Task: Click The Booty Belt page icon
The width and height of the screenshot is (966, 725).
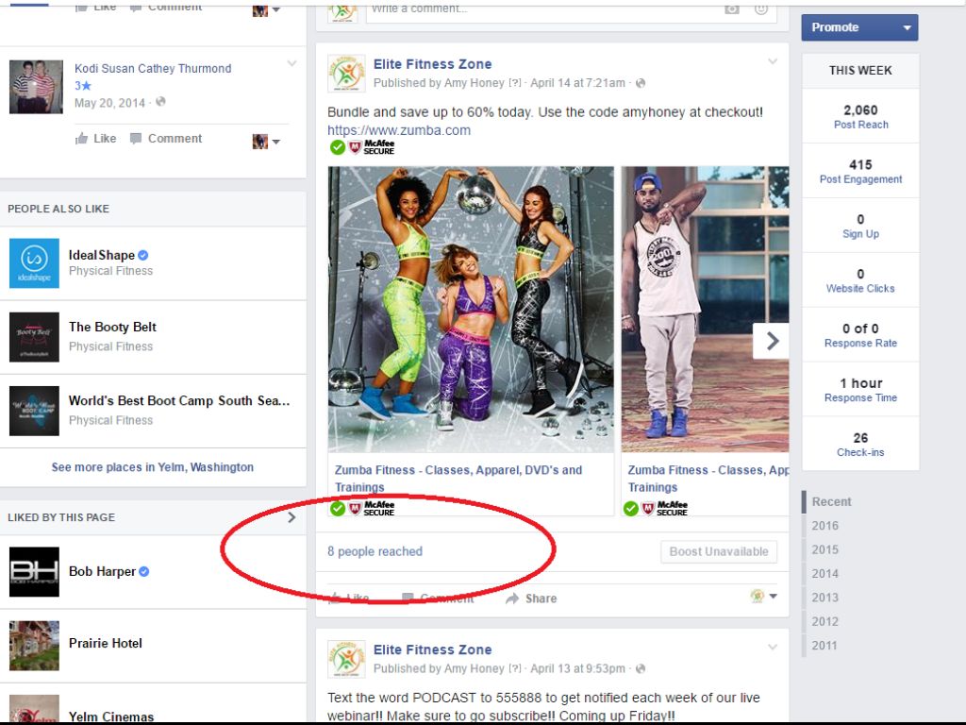Action: (x=34, y=337)
